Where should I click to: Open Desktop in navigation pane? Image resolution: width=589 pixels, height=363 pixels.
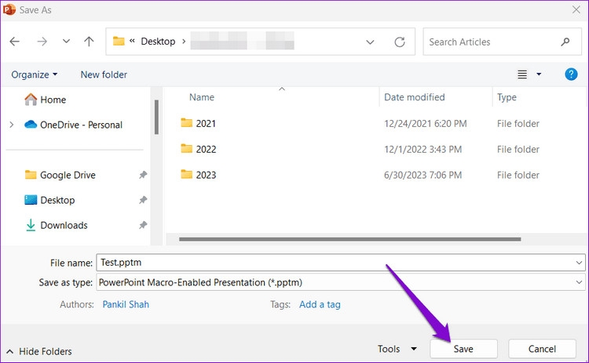tap(57, 200)
